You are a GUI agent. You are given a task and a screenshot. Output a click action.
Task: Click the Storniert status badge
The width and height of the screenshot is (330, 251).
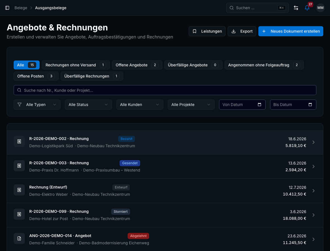tap(121, 211)
